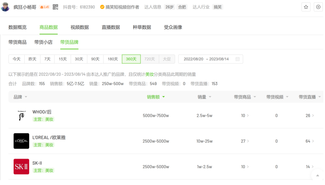Switch to 带货商品 sub-tab

coord(17,42)
